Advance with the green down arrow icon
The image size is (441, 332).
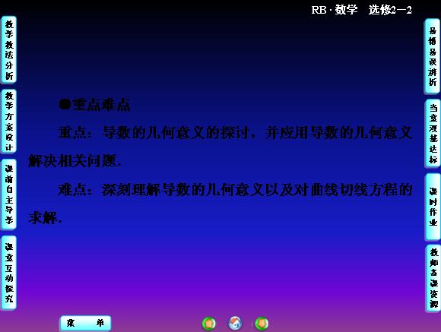[262, 324]
